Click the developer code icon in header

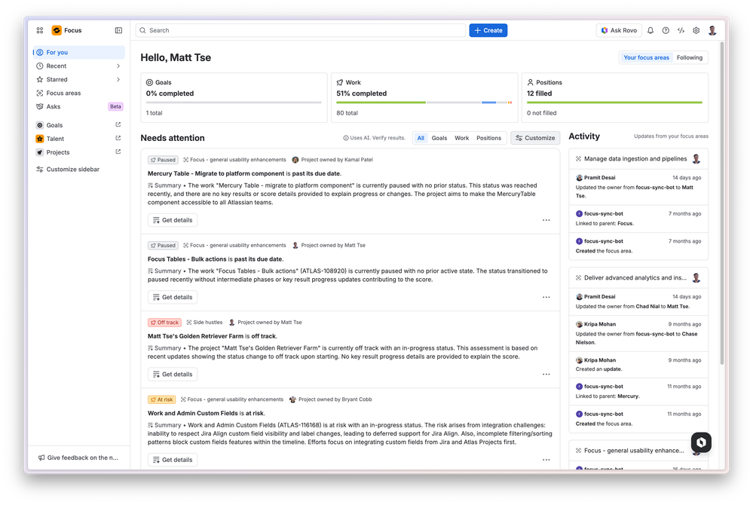coord(681,30)
